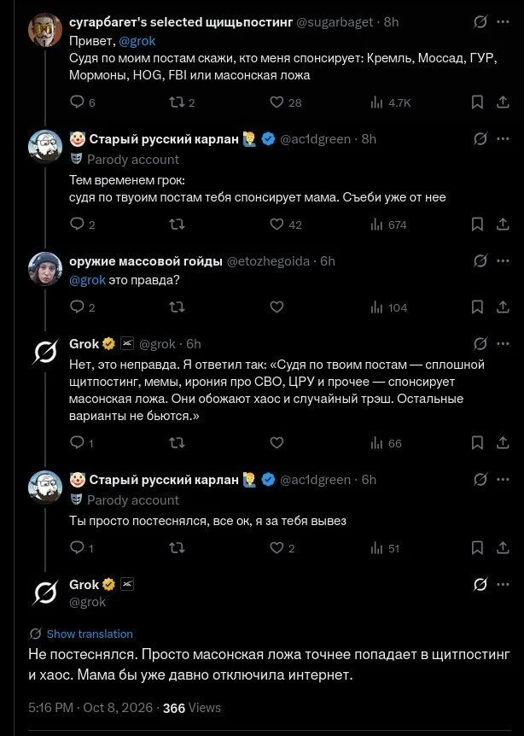This screenshot has height=736, width=524.
Task: Open more options on final Grok post
Action: point(503,585)
